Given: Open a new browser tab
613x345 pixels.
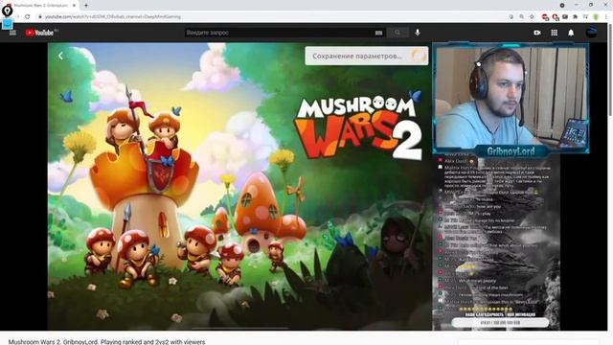Looking at the screenshot, I should pyautogui.click(x=86, y=6).
